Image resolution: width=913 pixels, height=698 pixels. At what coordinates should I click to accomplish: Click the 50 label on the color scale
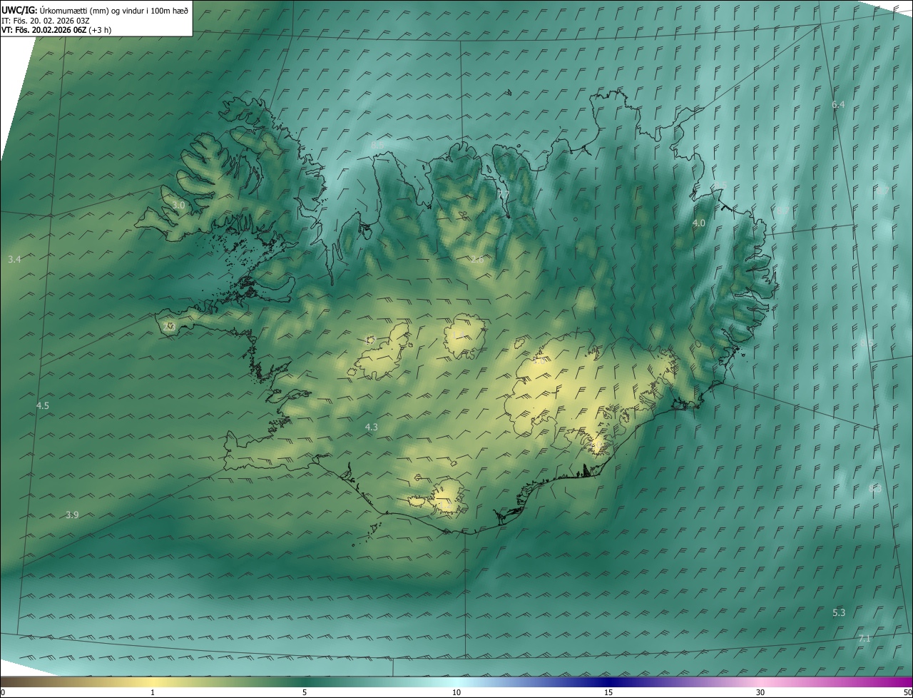point(907,692)
